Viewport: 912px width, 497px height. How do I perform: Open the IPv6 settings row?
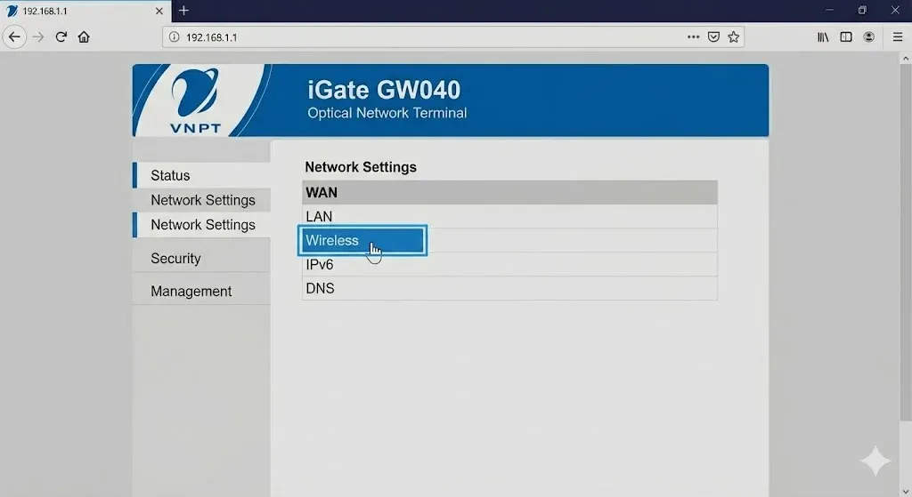[509, 264]
